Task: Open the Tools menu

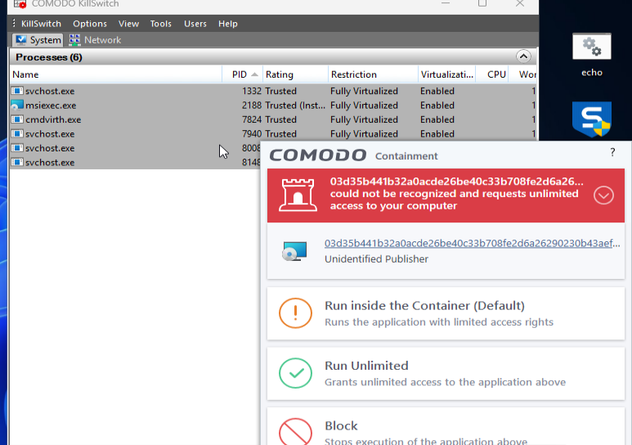Action: click(x=161, y=24)
